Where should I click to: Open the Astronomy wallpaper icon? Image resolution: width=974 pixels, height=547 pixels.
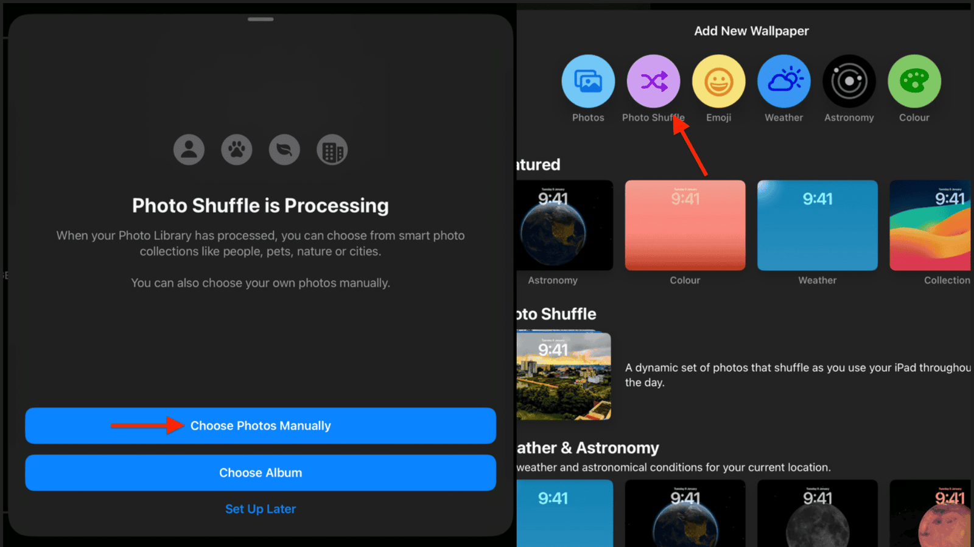coord(849,82)
